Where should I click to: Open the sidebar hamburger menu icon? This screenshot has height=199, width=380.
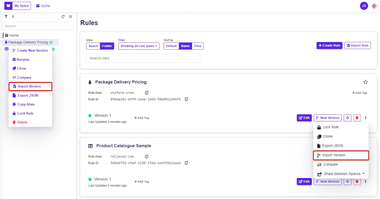click(x=71, y=17)
